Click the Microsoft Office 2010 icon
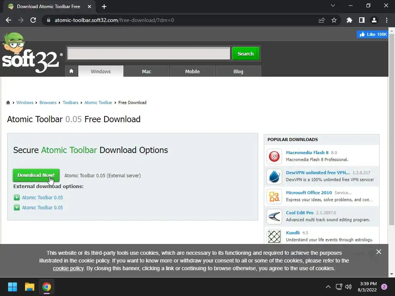 click(274, 197)
